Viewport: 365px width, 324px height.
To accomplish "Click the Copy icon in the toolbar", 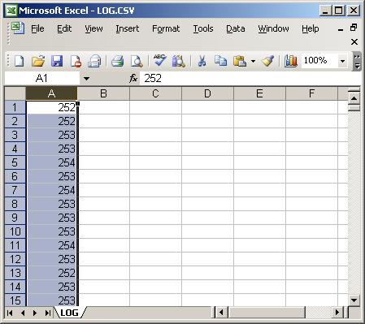I will (x=220, y=61).
